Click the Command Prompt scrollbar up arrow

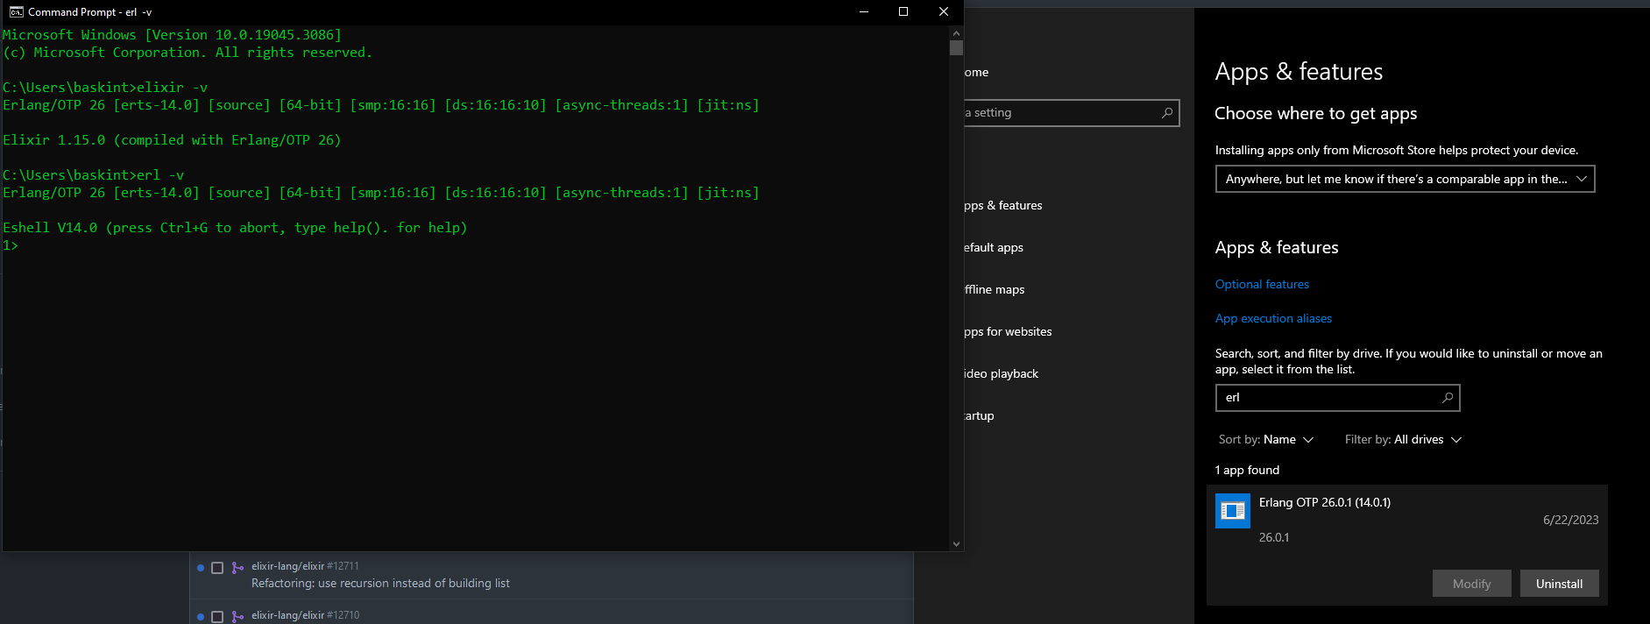pos(956,33)
